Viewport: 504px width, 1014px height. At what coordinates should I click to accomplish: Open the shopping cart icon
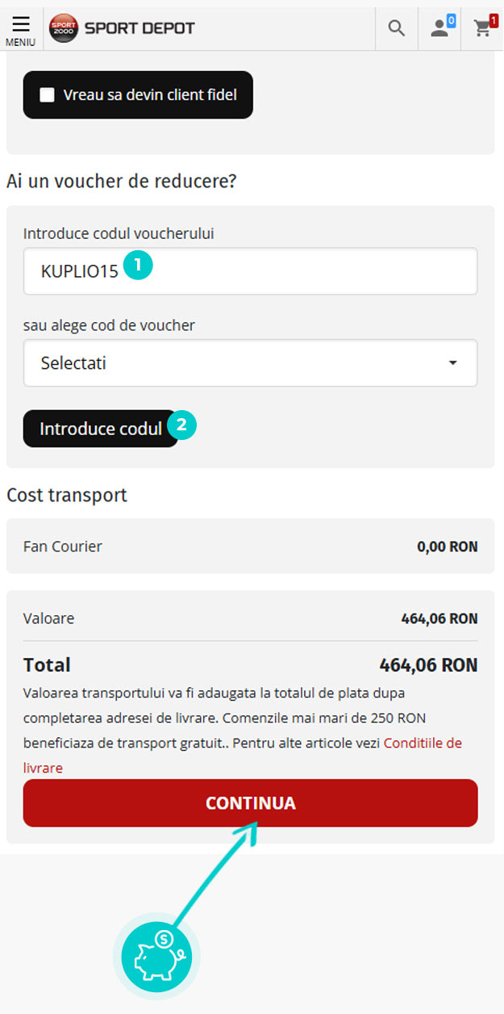pyautogui.click(x=483, y=29)
